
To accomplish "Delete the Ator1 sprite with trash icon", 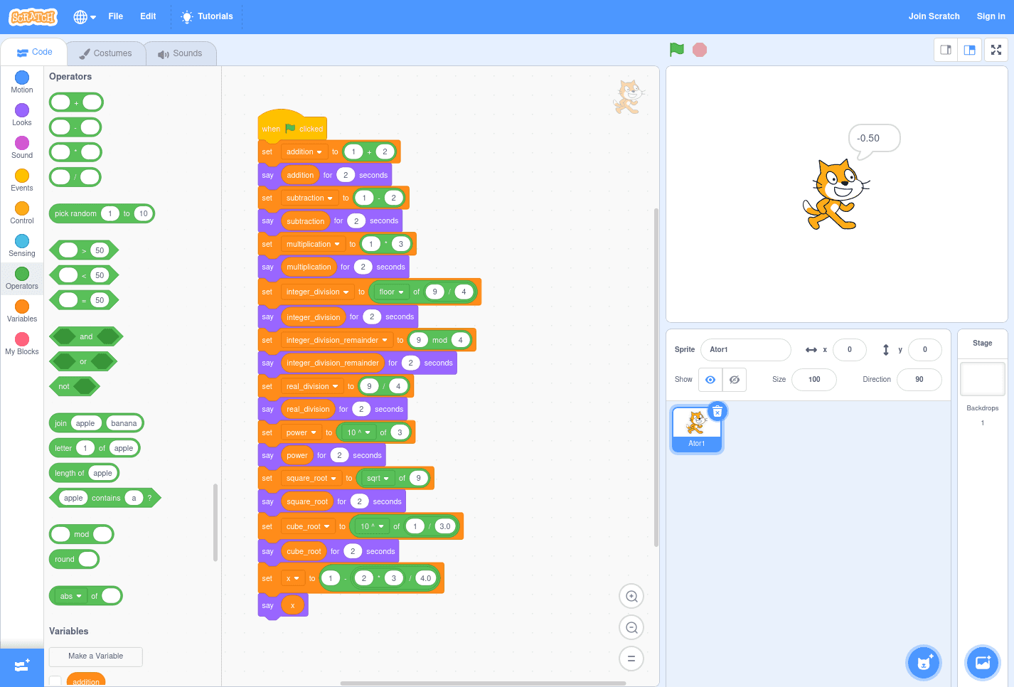I will (717, 411).
